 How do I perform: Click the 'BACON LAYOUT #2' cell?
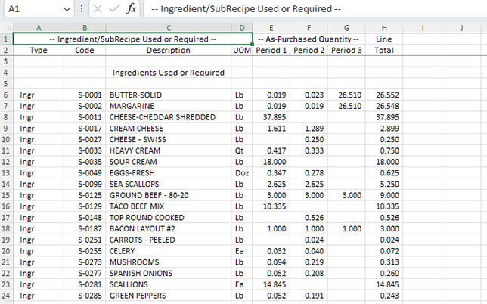point(169,229)
